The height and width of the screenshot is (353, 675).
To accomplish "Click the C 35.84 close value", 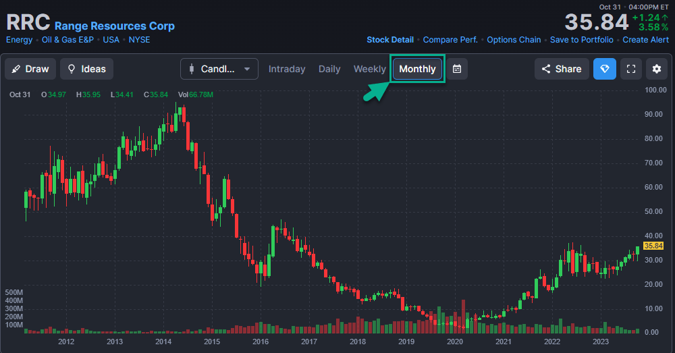I will [155, 94].
